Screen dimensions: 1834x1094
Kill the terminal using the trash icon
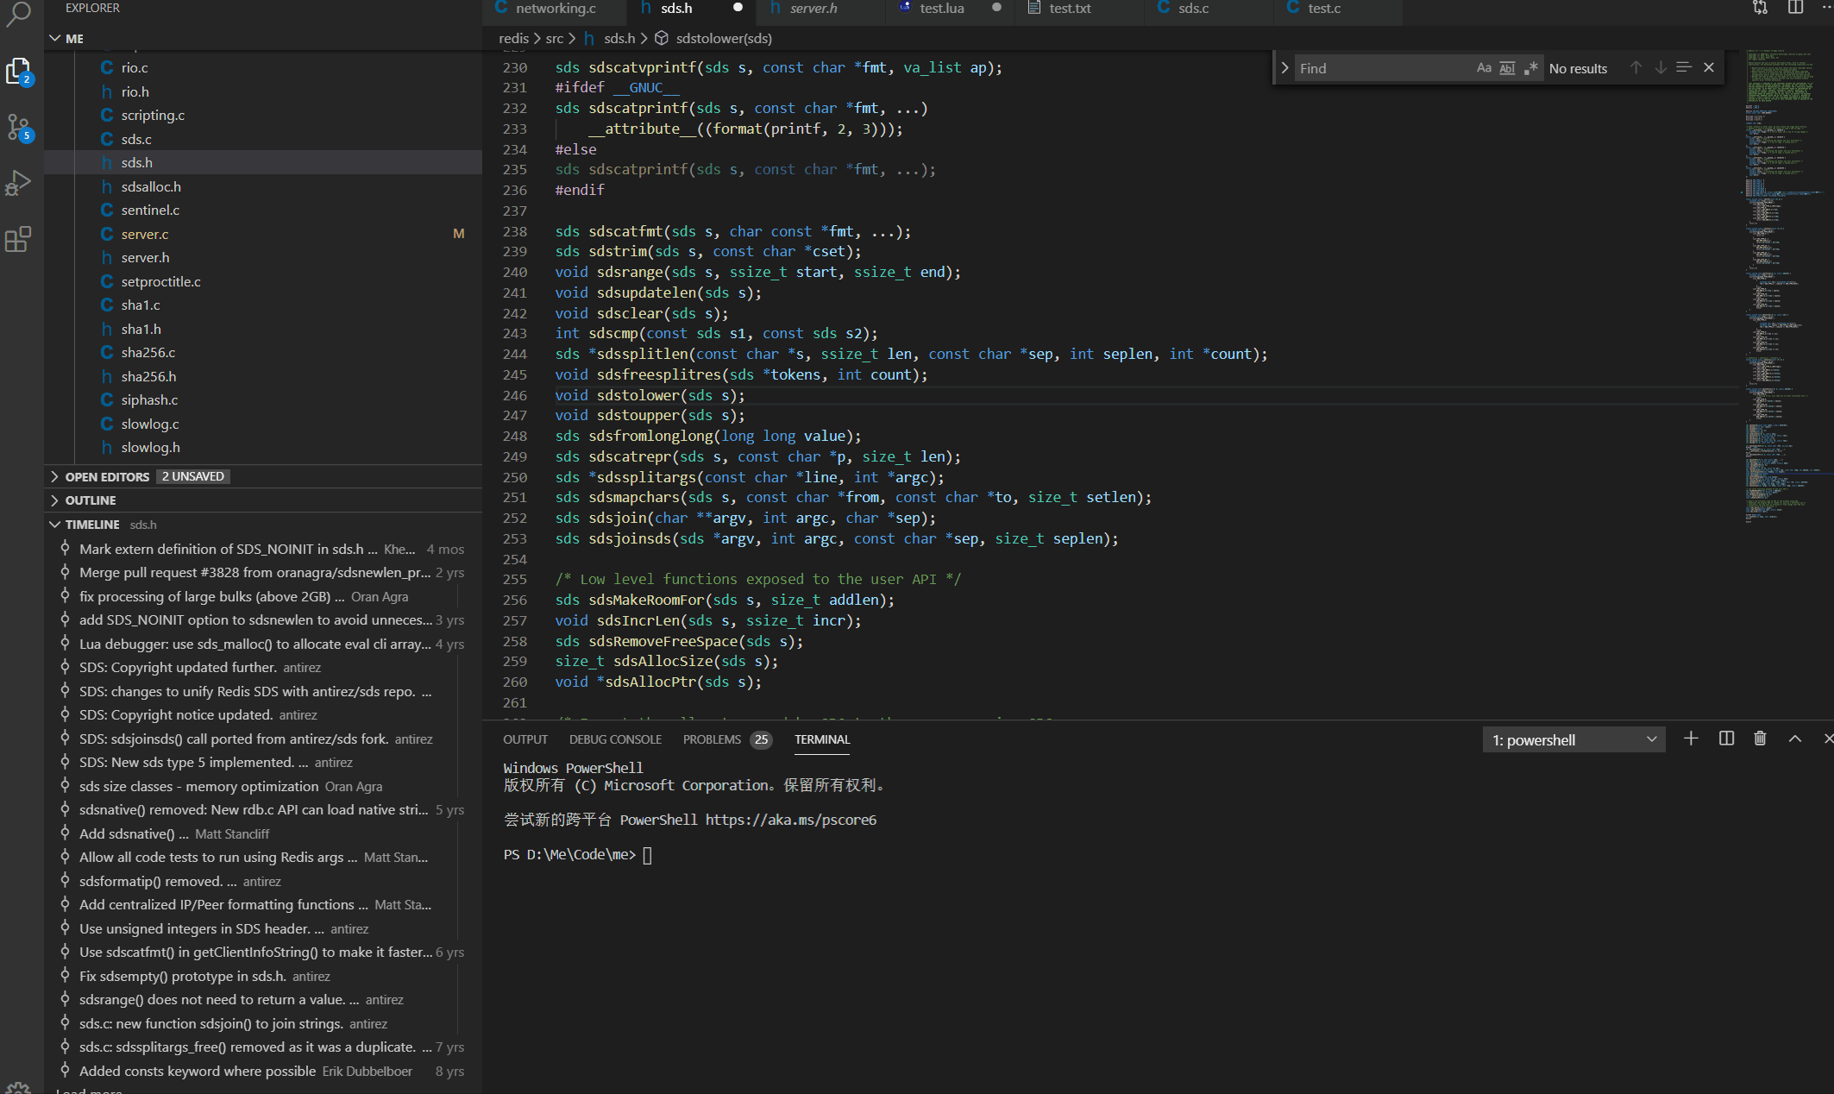coord(1761,739)
